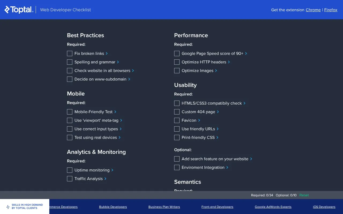The height and width of the screenshot is (214, 343).
Task: Open Front-end Developers link
Action: pos(217,207)
